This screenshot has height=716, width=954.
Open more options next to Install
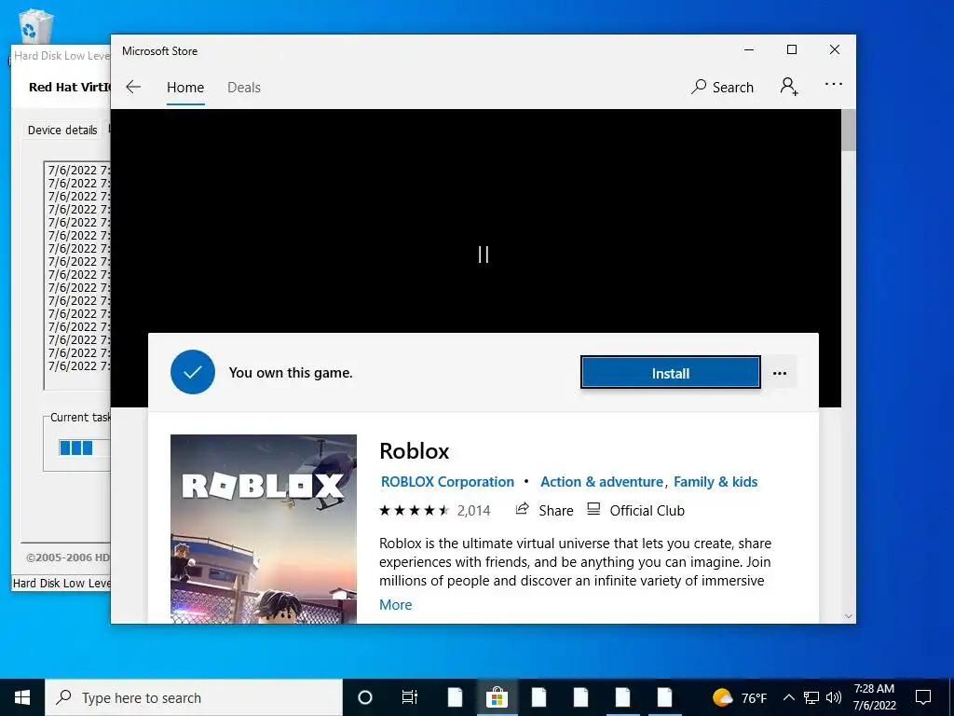tap(780, 373)
